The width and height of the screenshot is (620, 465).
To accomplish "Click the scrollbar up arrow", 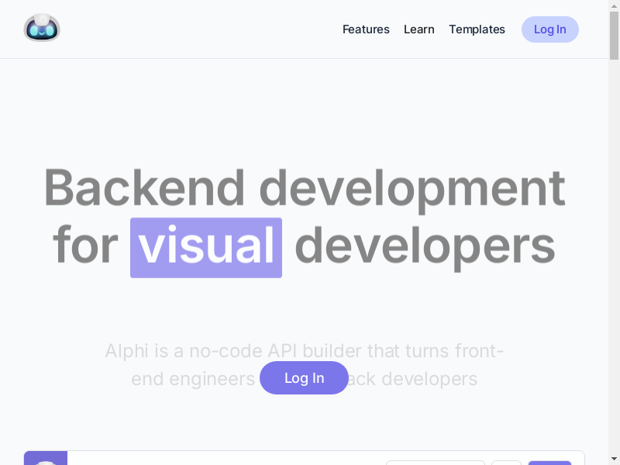I will [614, 6].
